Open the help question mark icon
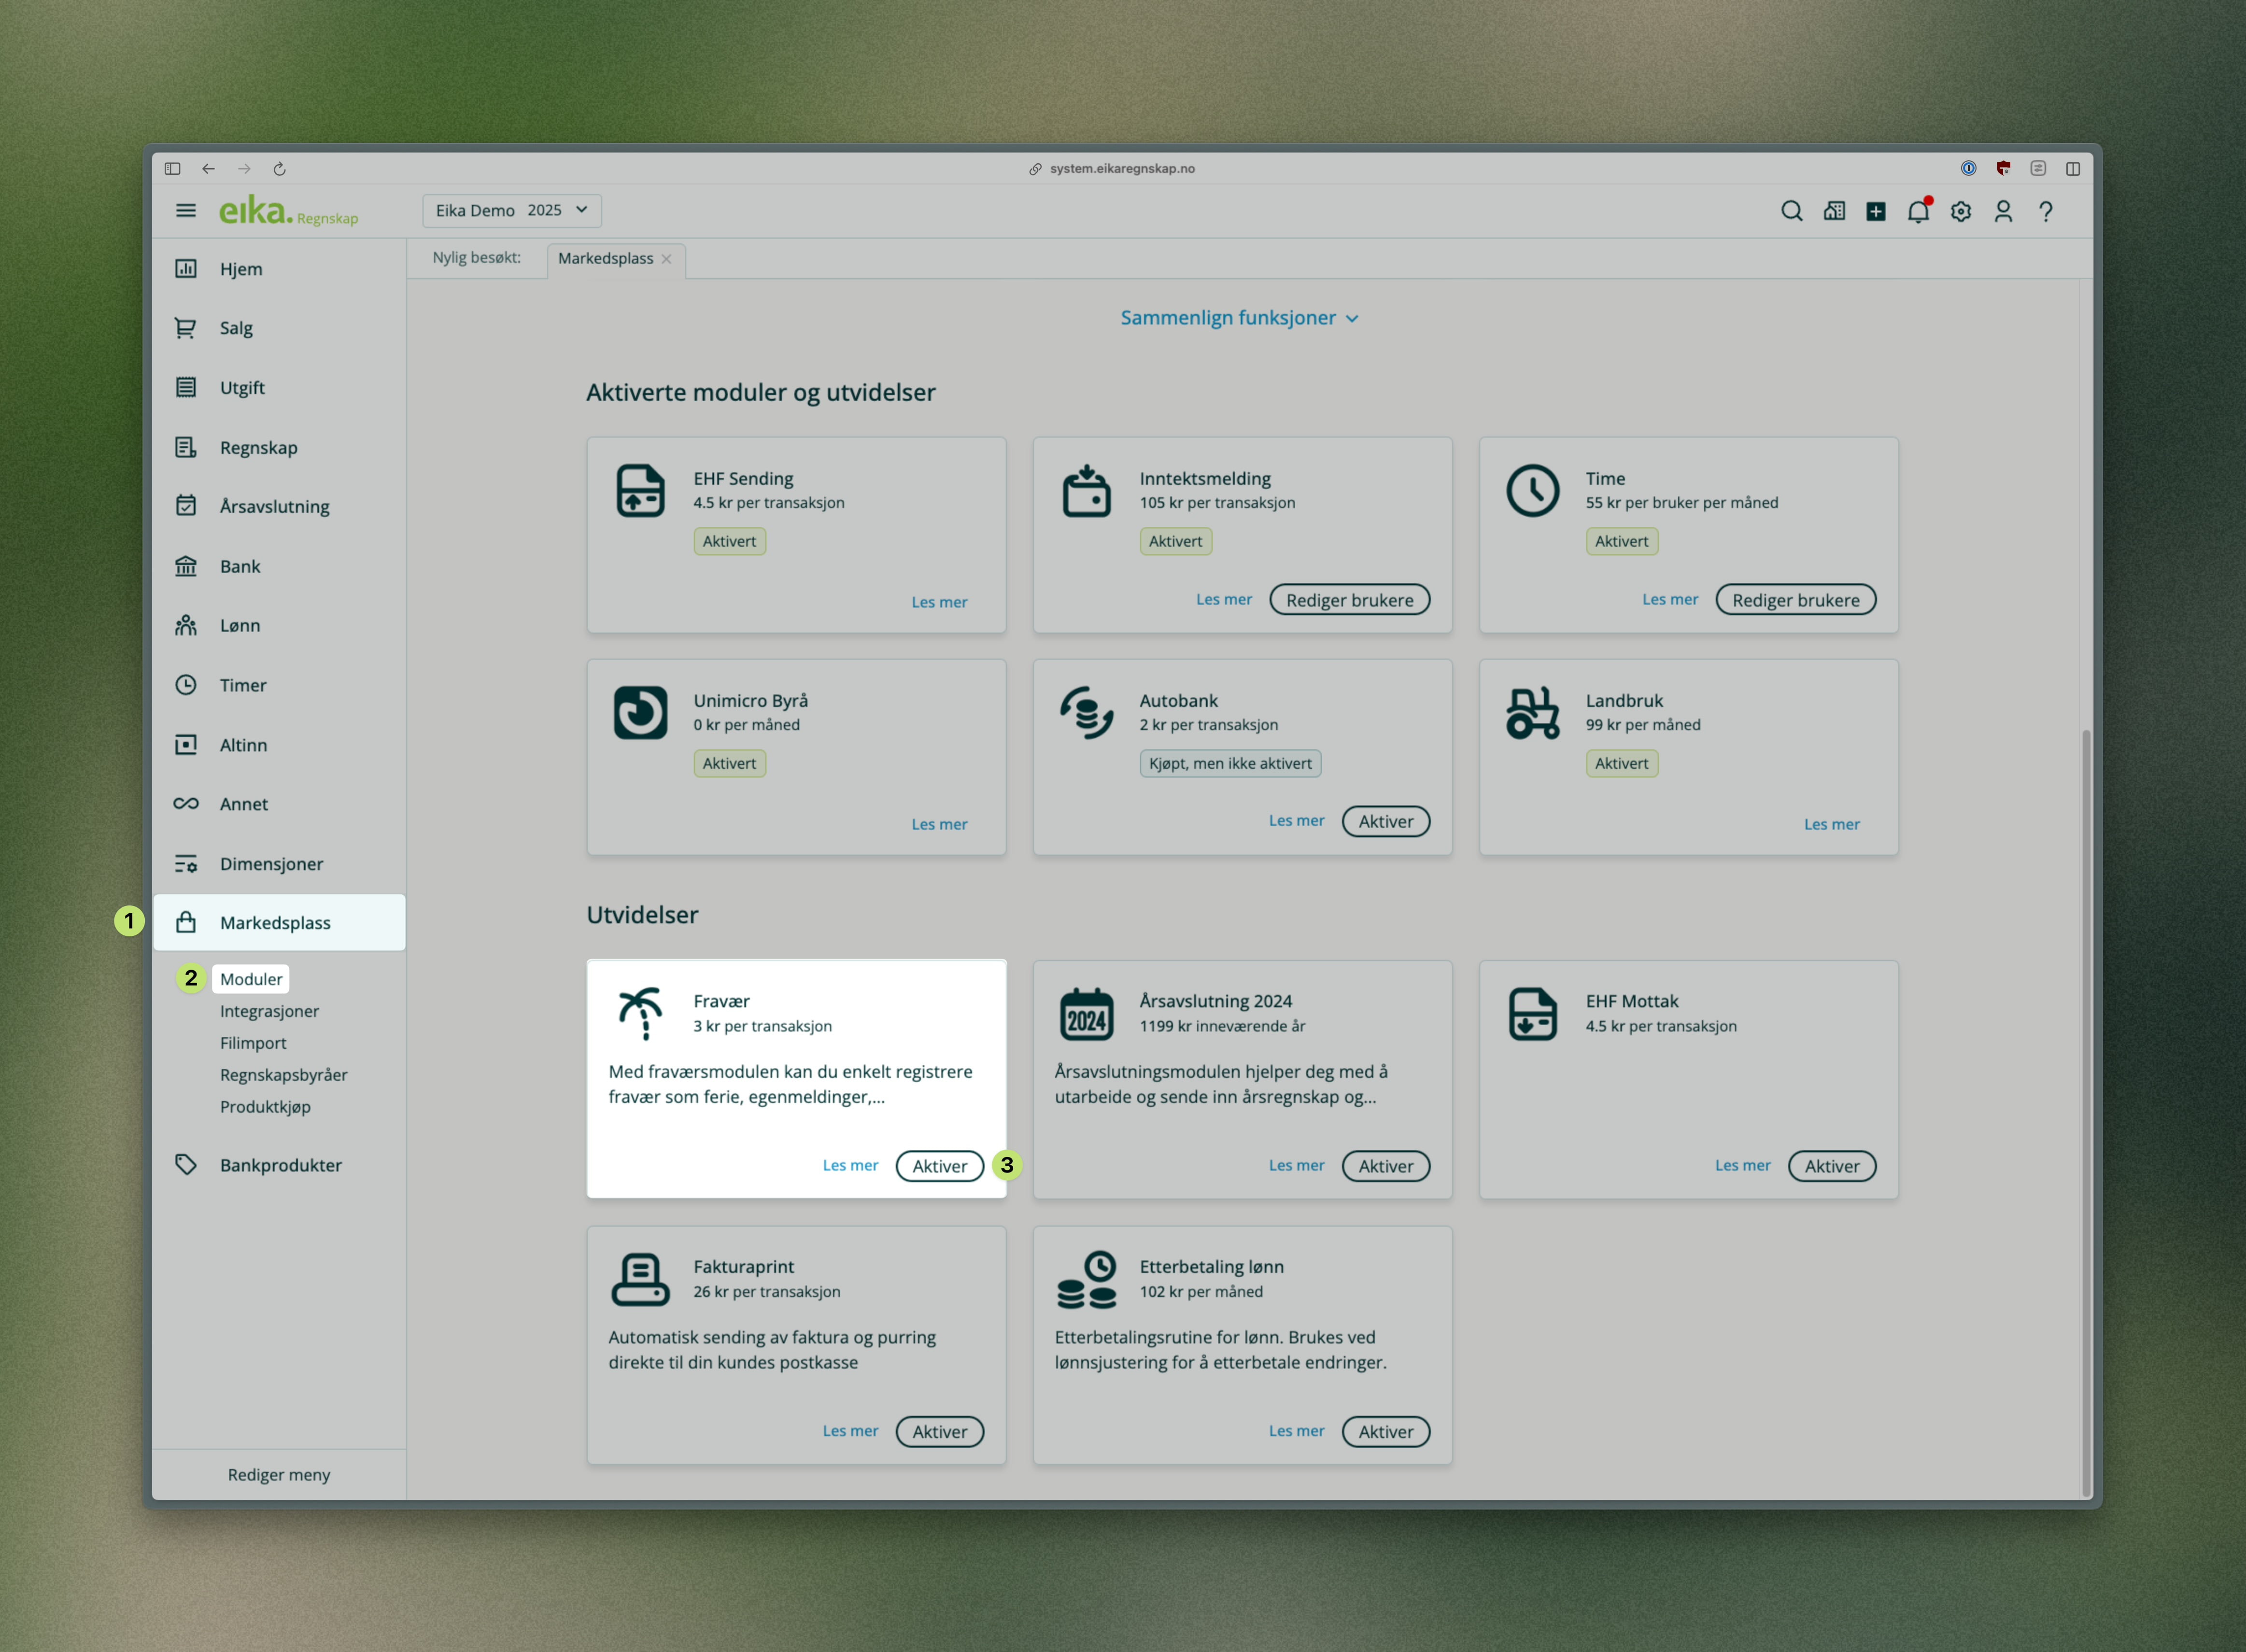The image size is (2246, 1652). 2046,211
